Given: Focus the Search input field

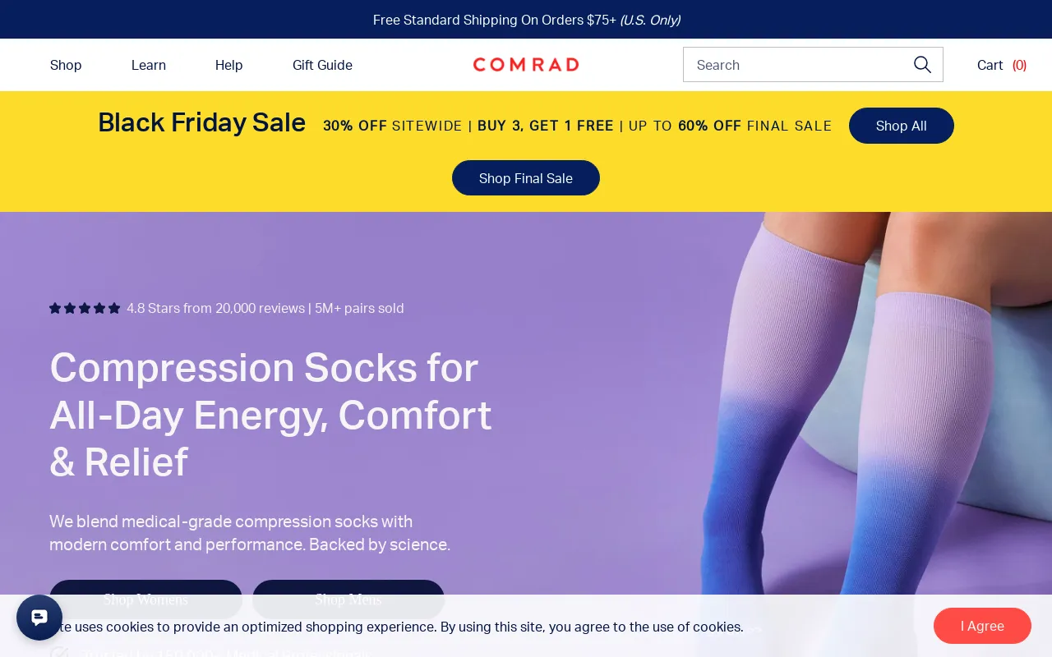Looking at the screenshot, I should click(x=797, y=65).
